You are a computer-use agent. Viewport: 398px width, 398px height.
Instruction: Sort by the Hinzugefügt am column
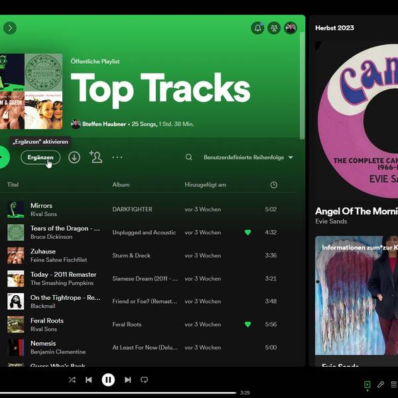(206, 185)
